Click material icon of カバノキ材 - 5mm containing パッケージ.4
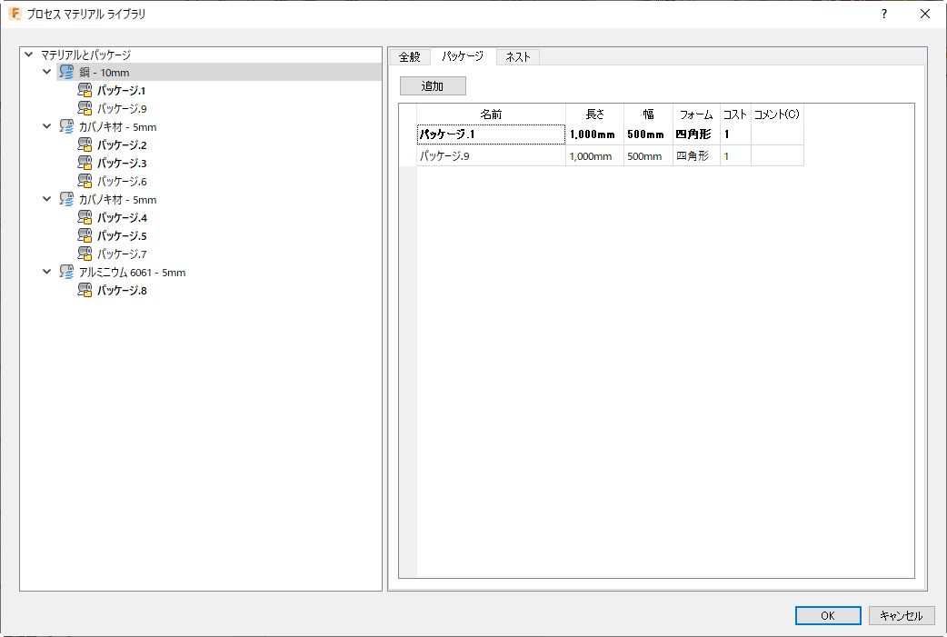This screenshot has width=947, height=637. click(x=66, y=199)
